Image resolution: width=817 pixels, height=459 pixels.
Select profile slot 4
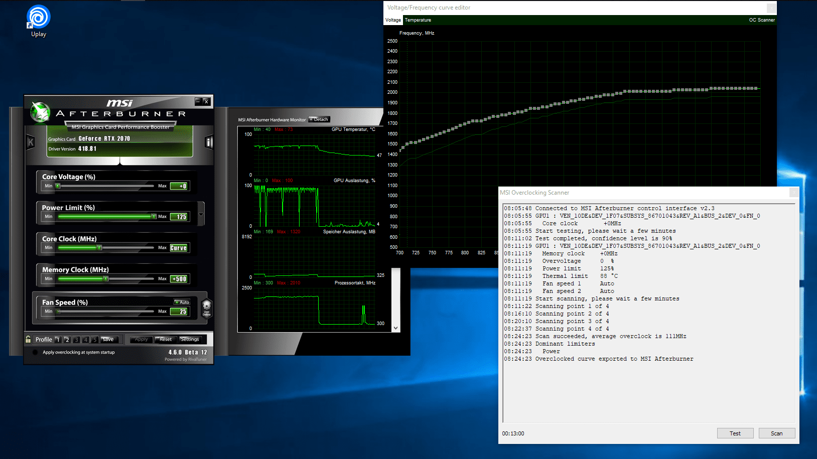85,340
